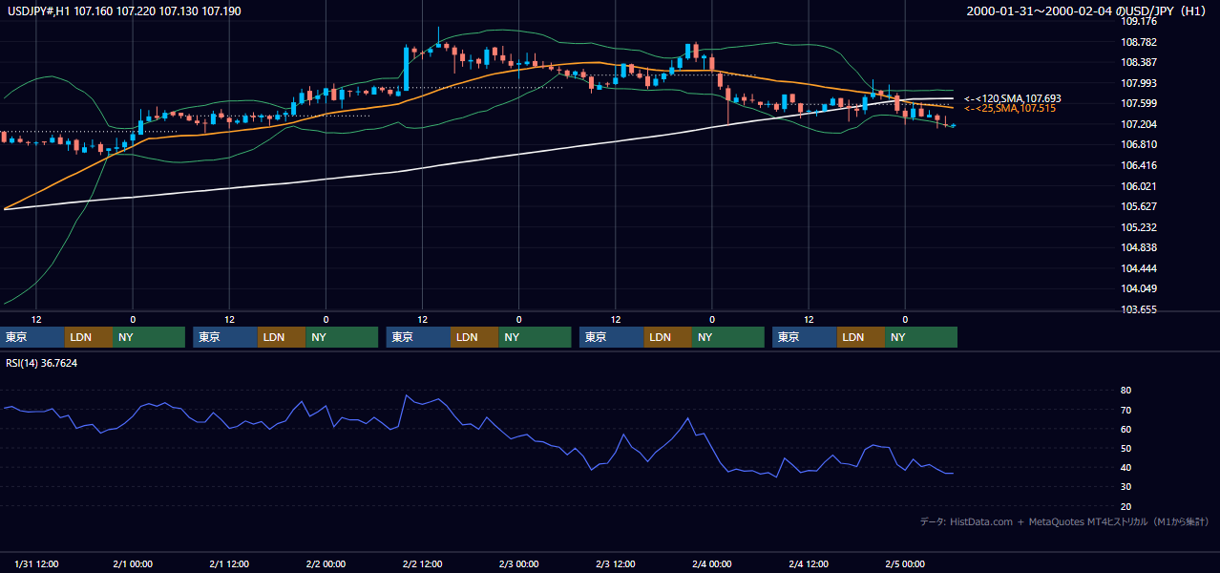Select the 2/1 12:00 time axis marker

pyautogui.click(x=229, y=563)
